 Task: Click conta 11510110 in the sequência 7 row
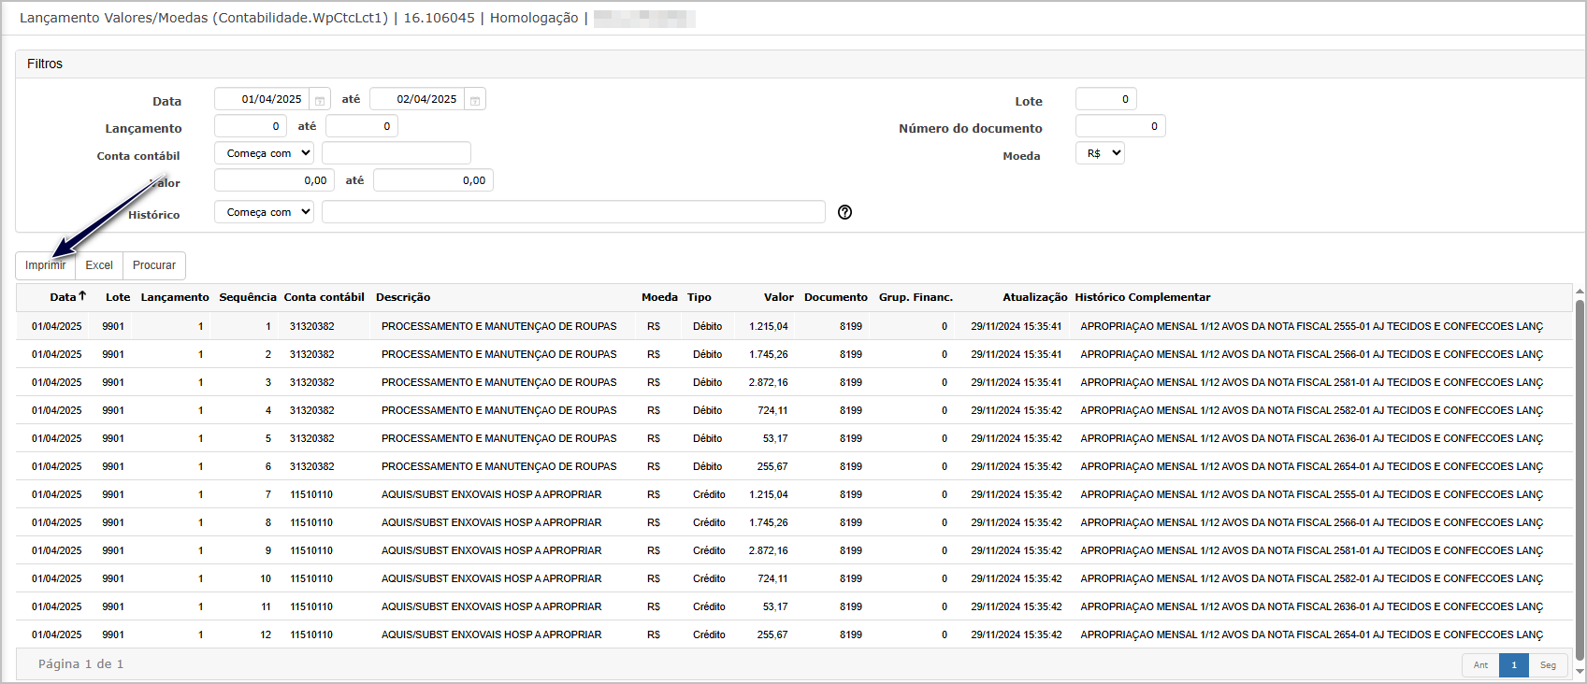(x=311, y=494)
